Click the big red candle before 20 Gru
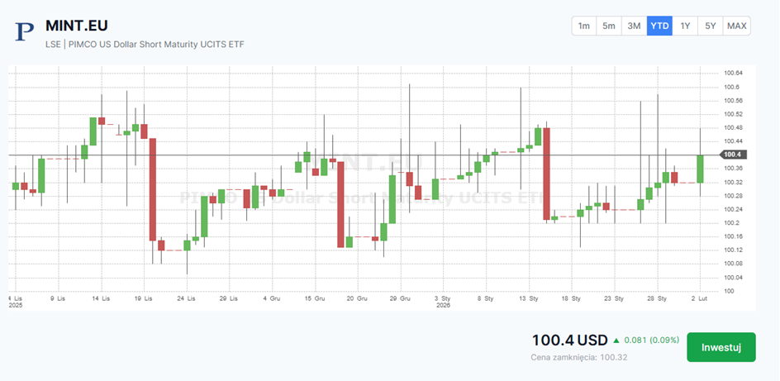This screenshot has height=381, width=780. click(x=340, y=203)
